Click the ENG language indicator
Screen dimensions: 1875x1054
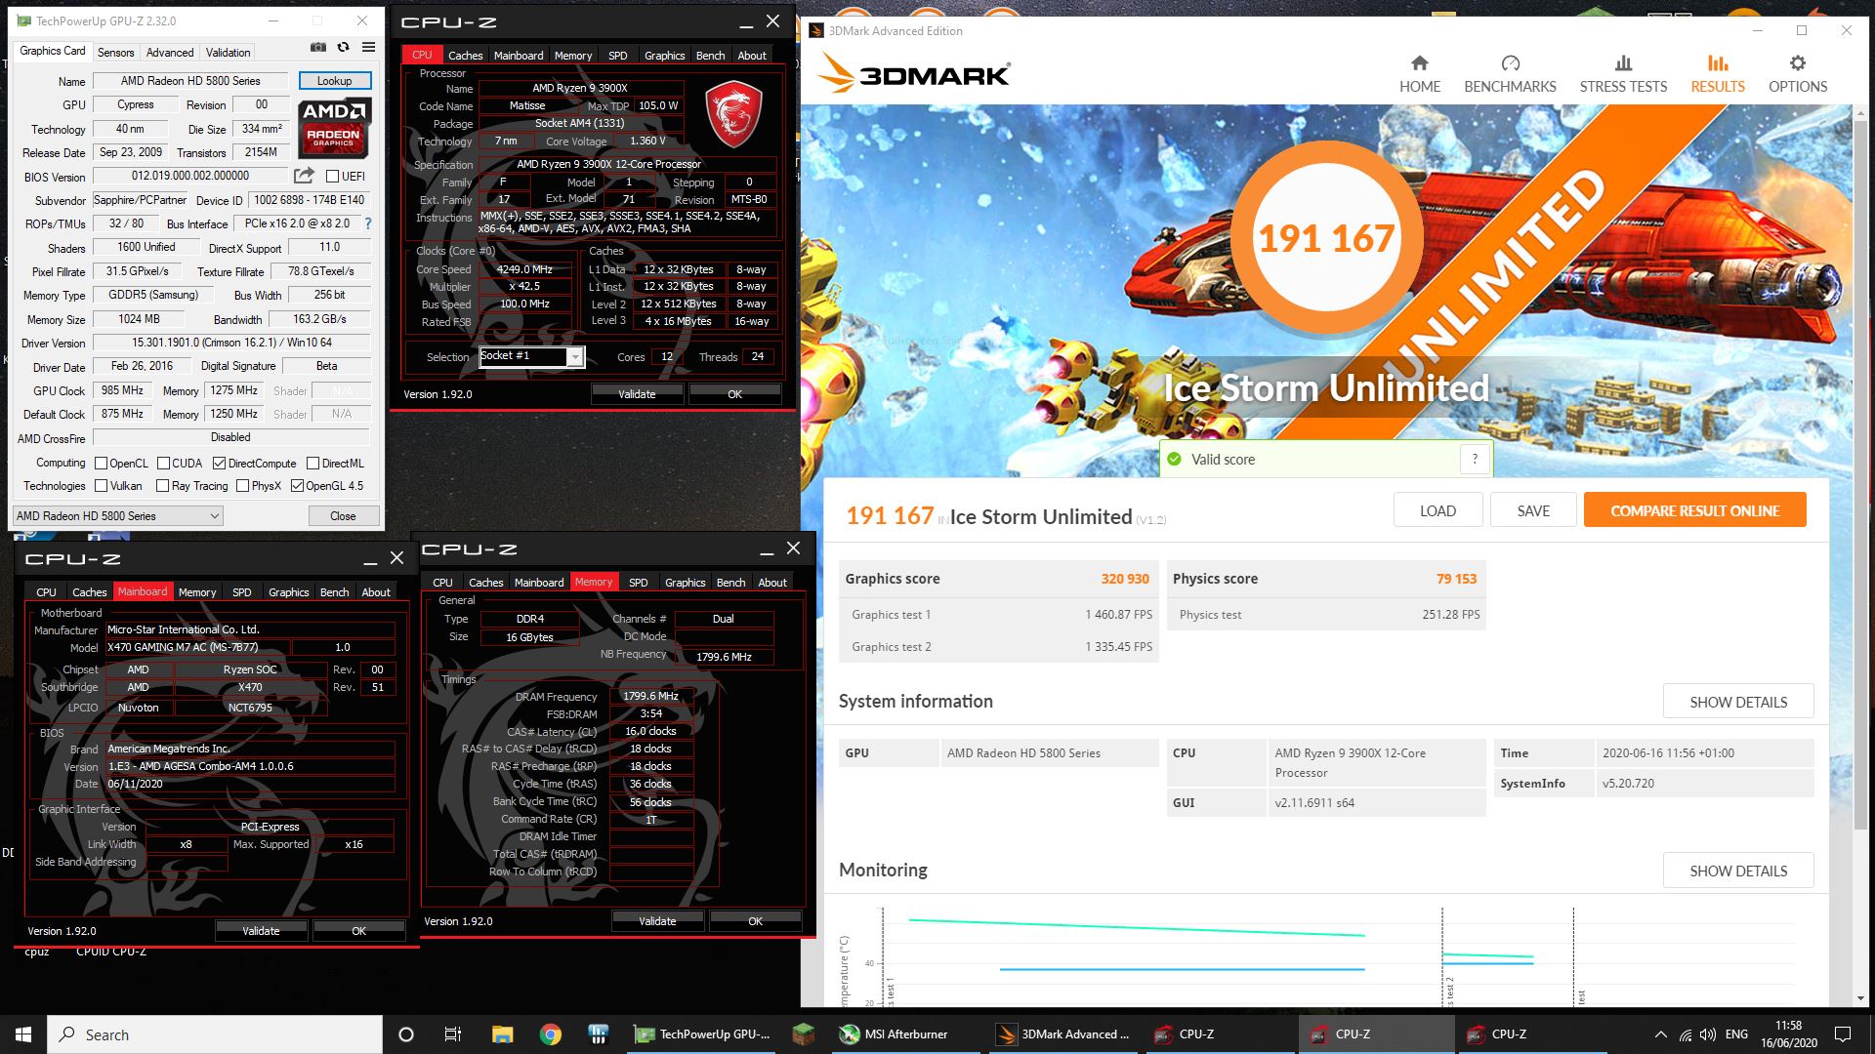coord(1736,1034)
